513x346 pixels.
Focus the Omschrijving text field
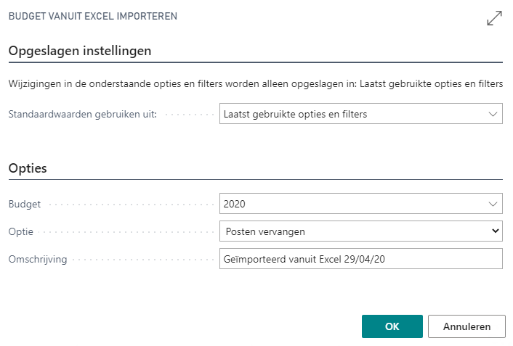(360, 259)
